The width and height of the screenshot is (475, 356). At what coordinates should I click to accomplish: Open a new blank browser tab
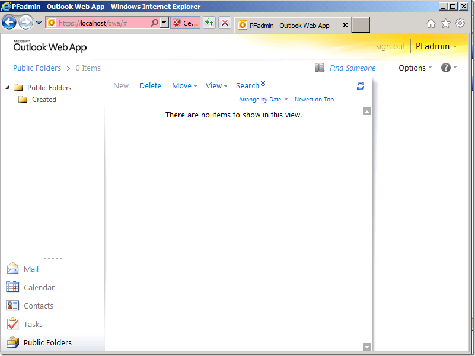pos(361,24)
